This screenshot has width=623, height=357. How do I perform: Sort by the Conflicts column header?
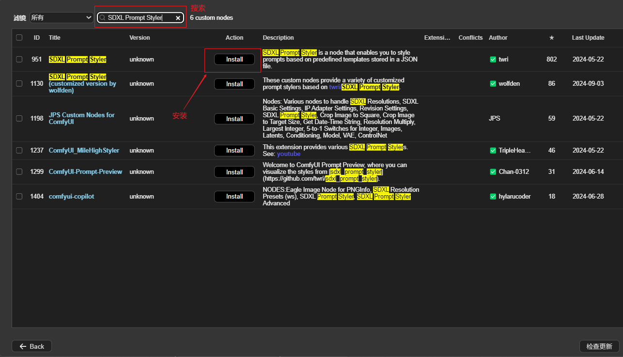(470, 37)
